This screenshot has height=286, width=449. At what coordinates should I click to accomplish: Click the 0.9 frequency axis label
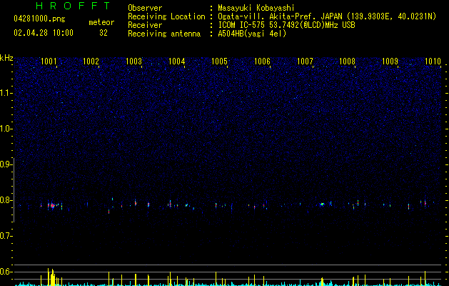(x=6, y=164)
